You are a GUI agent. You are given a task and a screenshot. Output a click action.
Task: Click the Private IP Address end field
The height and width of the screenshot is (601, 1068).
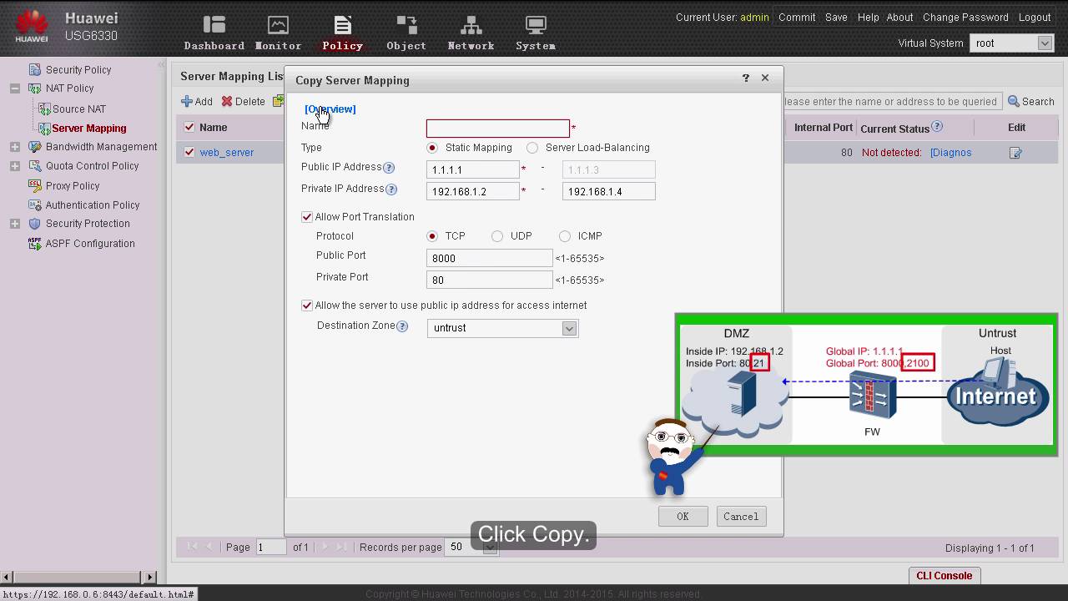(x=609, y=191)
